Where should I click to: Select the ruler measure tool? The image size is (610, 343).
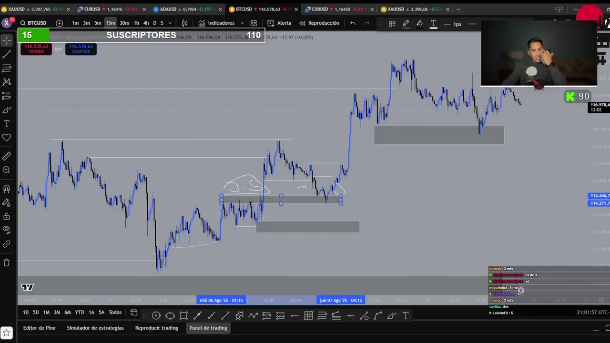pos(7,156)
